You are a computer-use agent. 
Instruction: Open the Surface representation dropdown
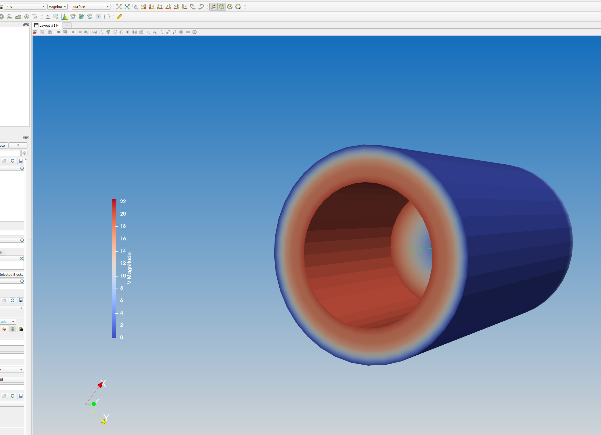[x=91, y=7]
